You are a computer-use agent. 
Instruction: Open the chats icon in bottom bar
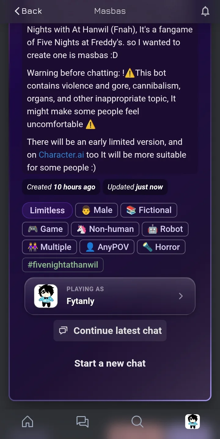82,422
